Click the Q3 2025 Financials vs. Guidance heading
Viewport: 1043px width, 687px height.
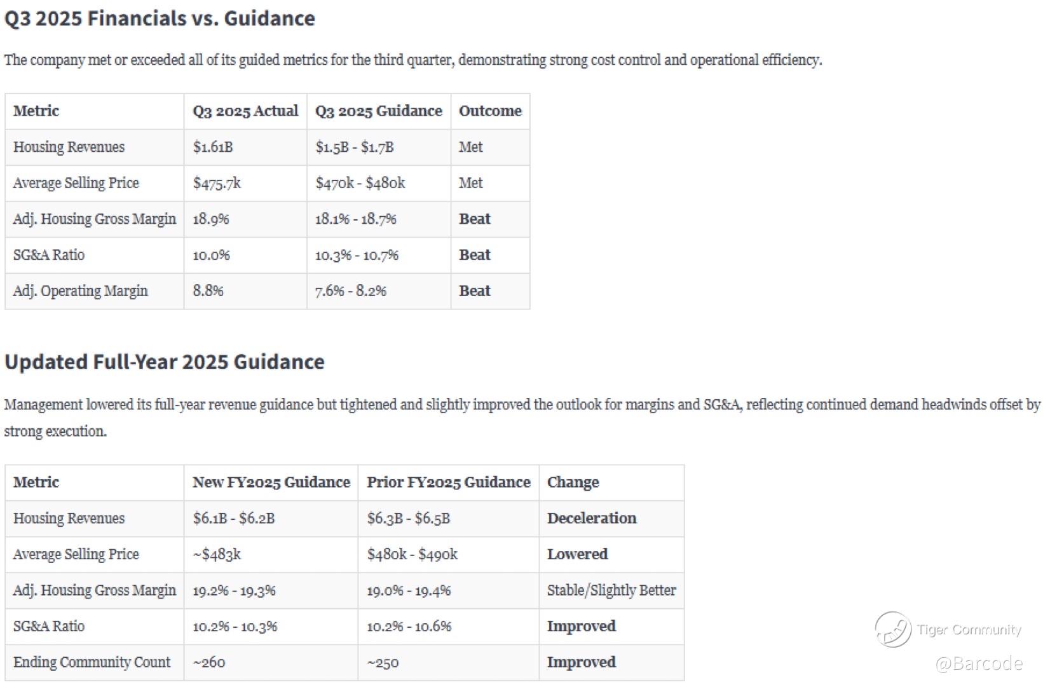[160, 18]
